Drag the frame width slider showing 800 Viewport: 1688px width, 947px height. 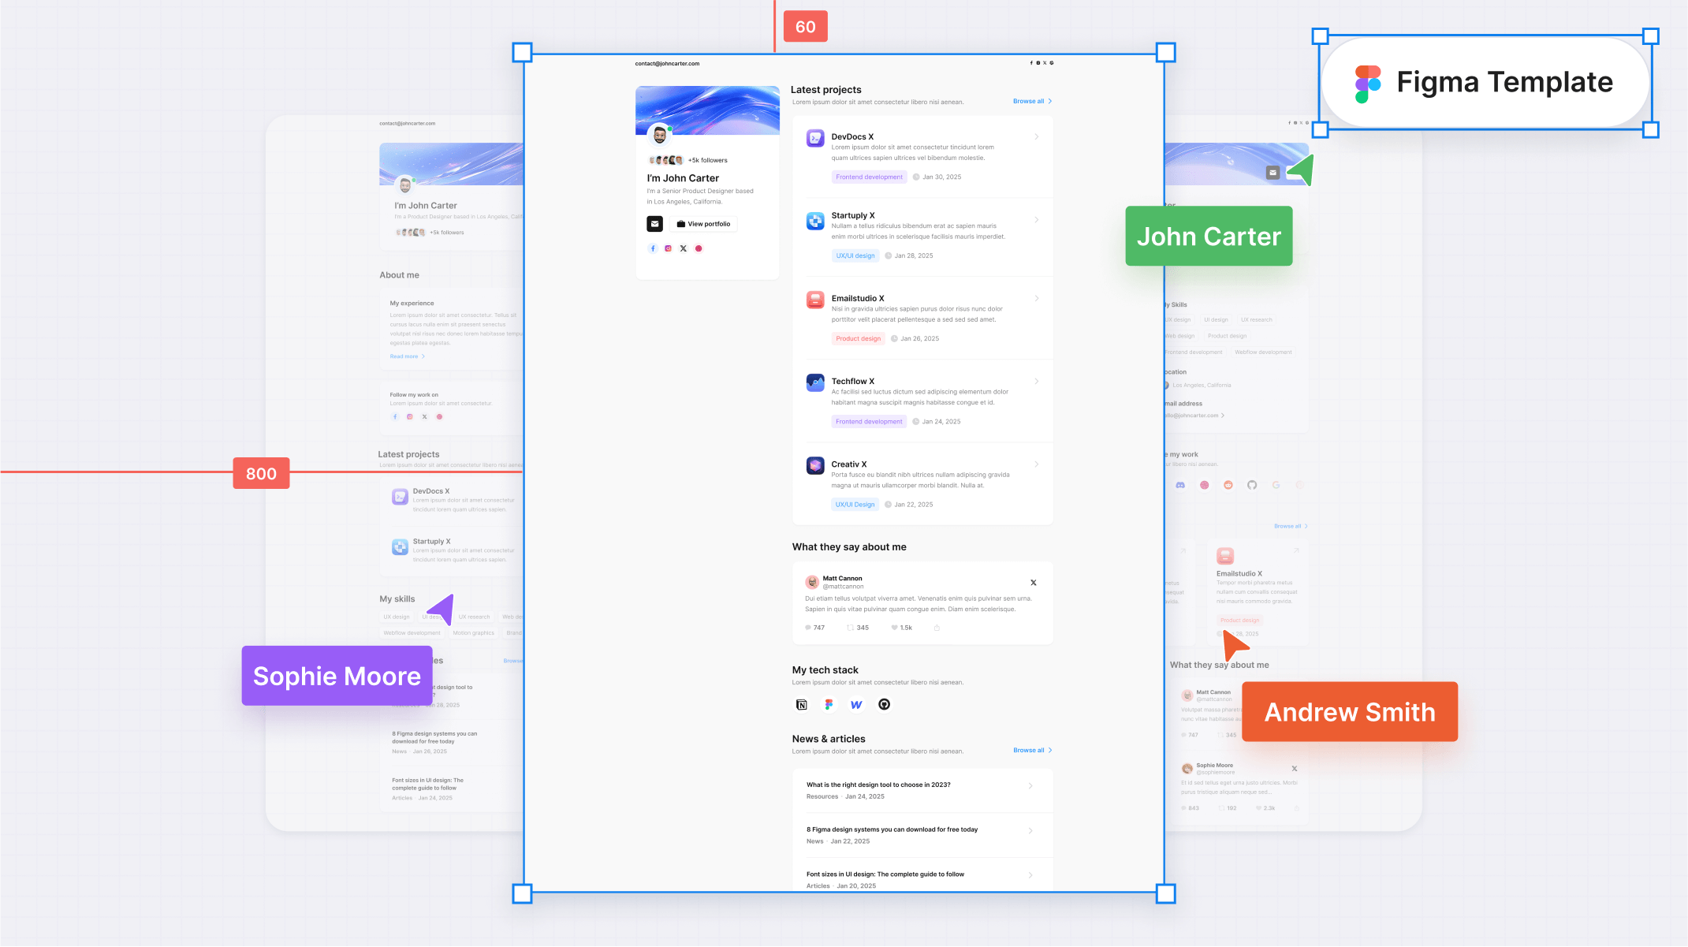[261, 473]
